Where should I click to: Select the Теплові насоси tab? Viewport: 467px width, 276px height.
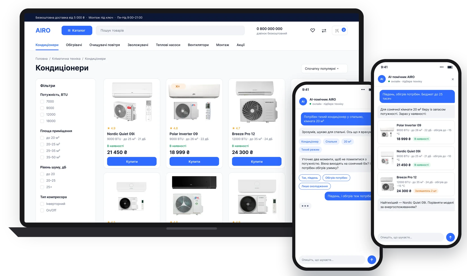168,45
